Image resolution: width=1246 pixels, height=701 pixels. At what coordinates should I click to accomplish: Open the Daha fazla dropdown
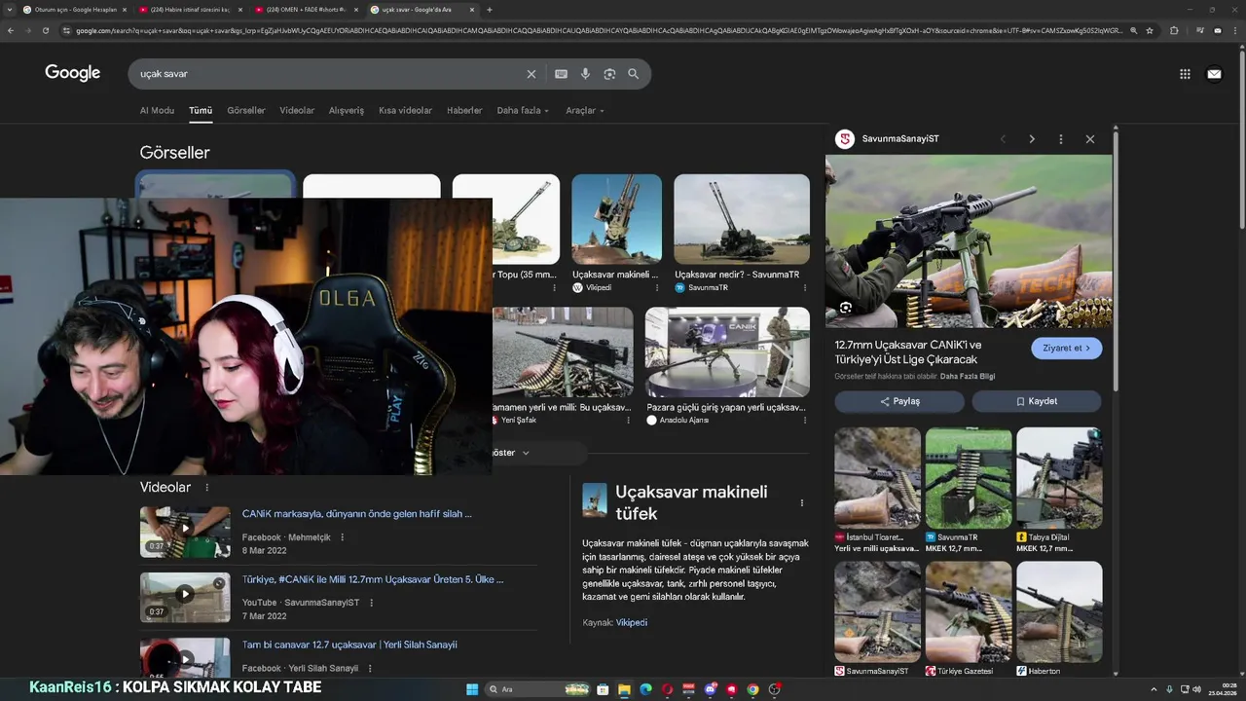coord(523,110)
